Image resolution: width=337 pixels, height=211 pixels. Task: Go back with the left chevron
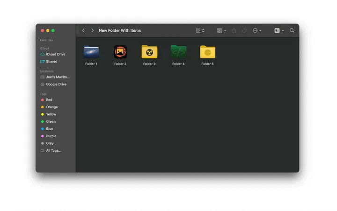(83, 30)
